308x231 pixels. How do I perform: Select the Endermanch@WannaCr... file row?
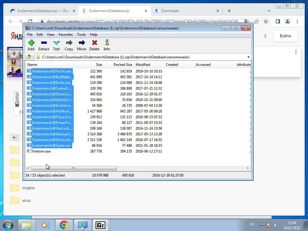point(52,134)
